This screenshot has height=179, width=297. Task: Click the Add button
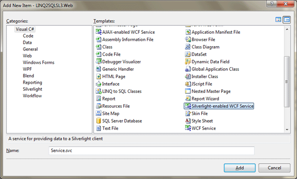click(239, 168)
